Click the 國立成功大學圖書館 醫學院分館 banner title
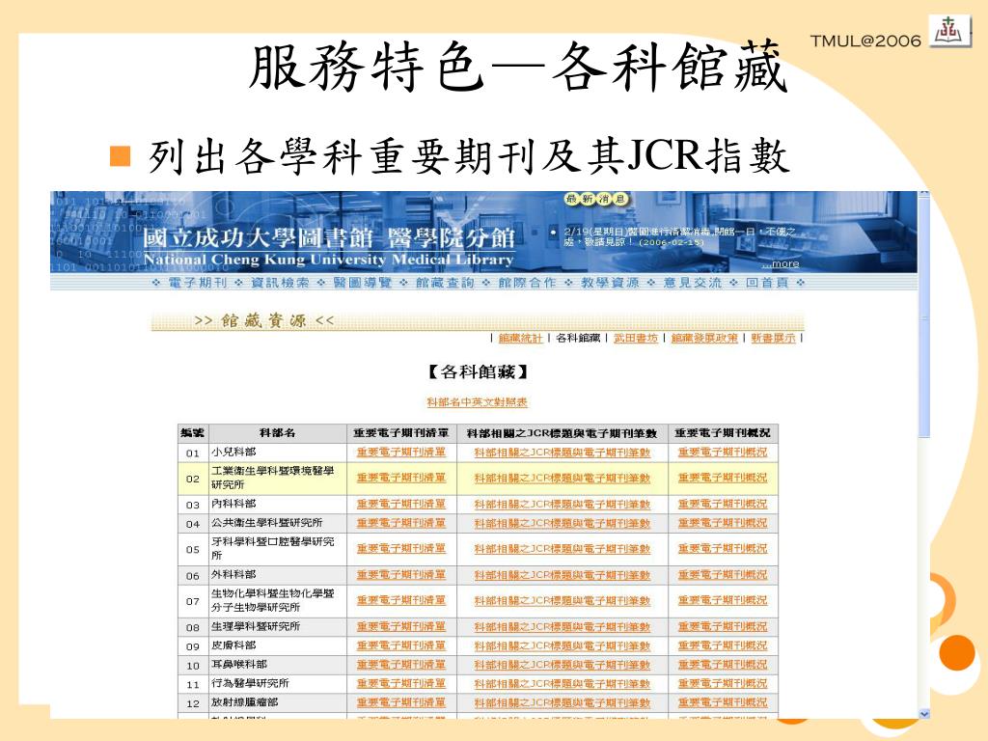This screenshot has width=988, height=741. click(328, 238)
